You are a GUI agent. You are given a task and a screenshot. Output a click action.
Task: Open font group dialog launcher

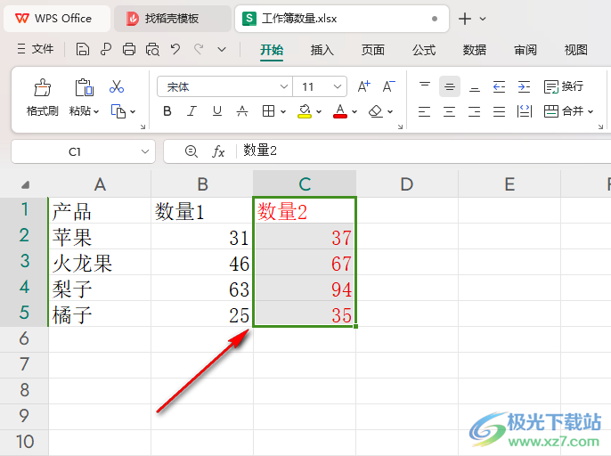(x=400, y=126)
